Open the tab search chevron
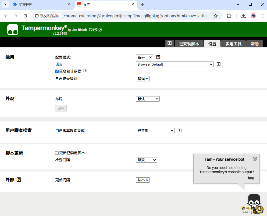Image resolution: width=267 pixels, height=216 pixels. click(x=5, y=4)
